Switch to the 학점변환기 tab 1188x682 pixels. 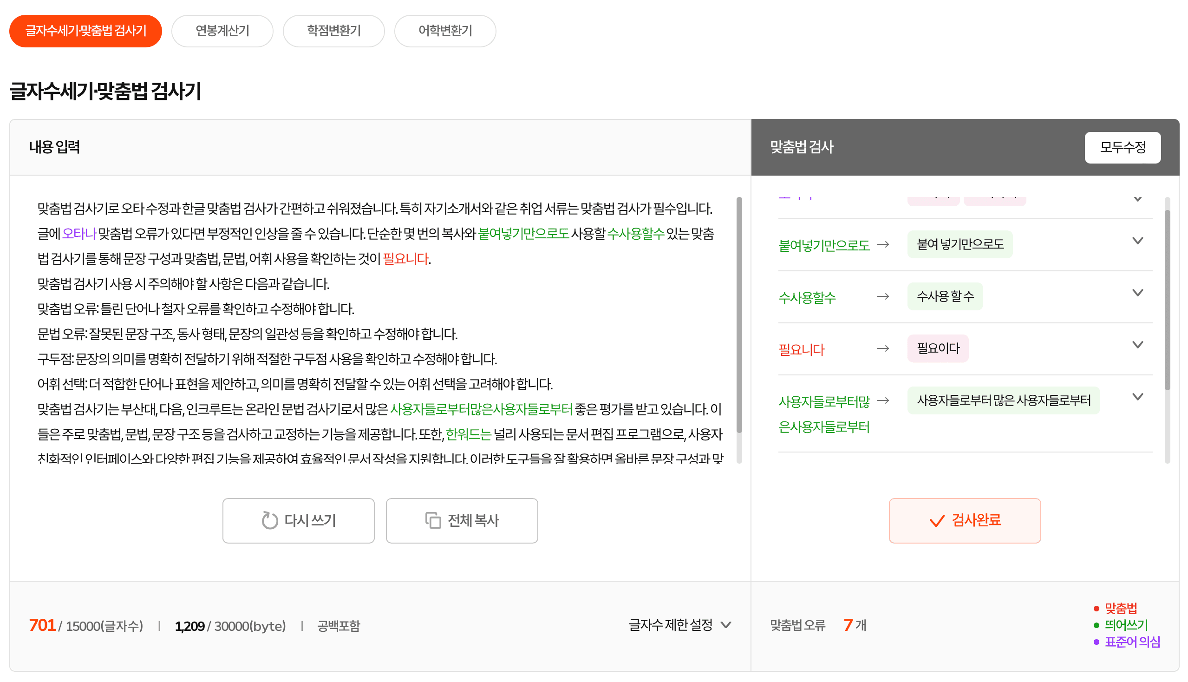click(x=333, y=31)
